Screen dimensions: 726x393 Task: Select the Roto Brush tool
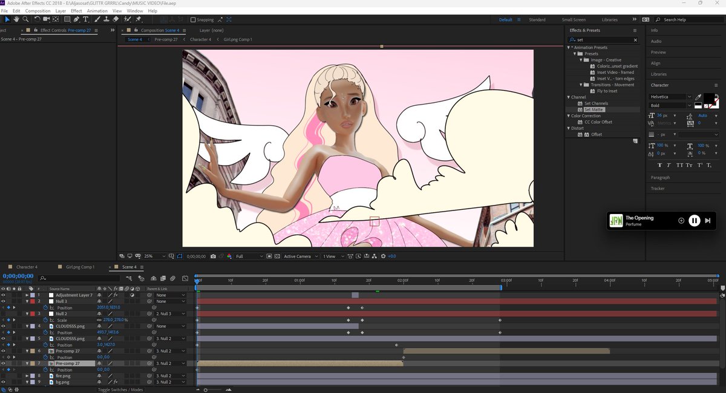coord(128,19)
